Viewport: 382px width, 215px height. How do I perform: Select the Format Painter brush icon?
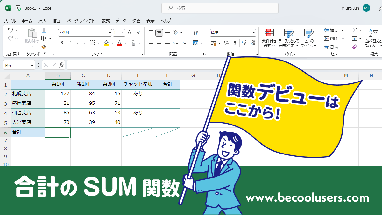[x=44, y=47]
